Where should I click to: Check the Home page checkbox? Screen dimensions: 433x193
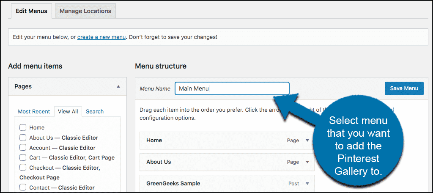coord(23,127)
